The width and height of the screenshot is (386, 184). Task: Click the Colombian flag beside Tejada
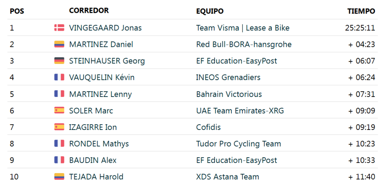pyautogui.click(x=59, y=176)
